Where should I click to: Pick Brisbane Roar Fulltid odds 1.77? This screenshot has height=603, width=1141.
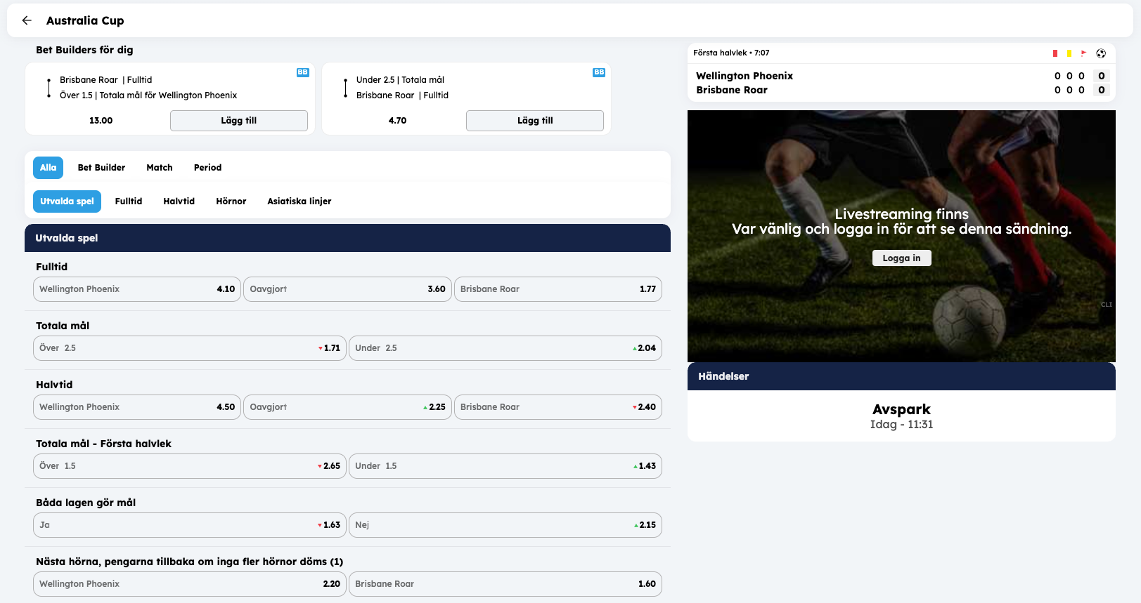point(557,289)
